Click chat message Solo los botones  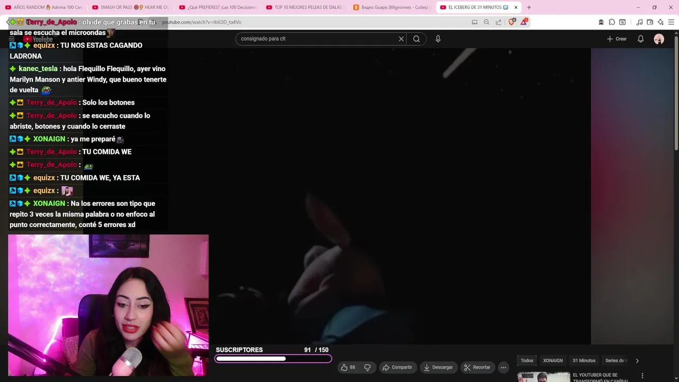click(108, 102)
